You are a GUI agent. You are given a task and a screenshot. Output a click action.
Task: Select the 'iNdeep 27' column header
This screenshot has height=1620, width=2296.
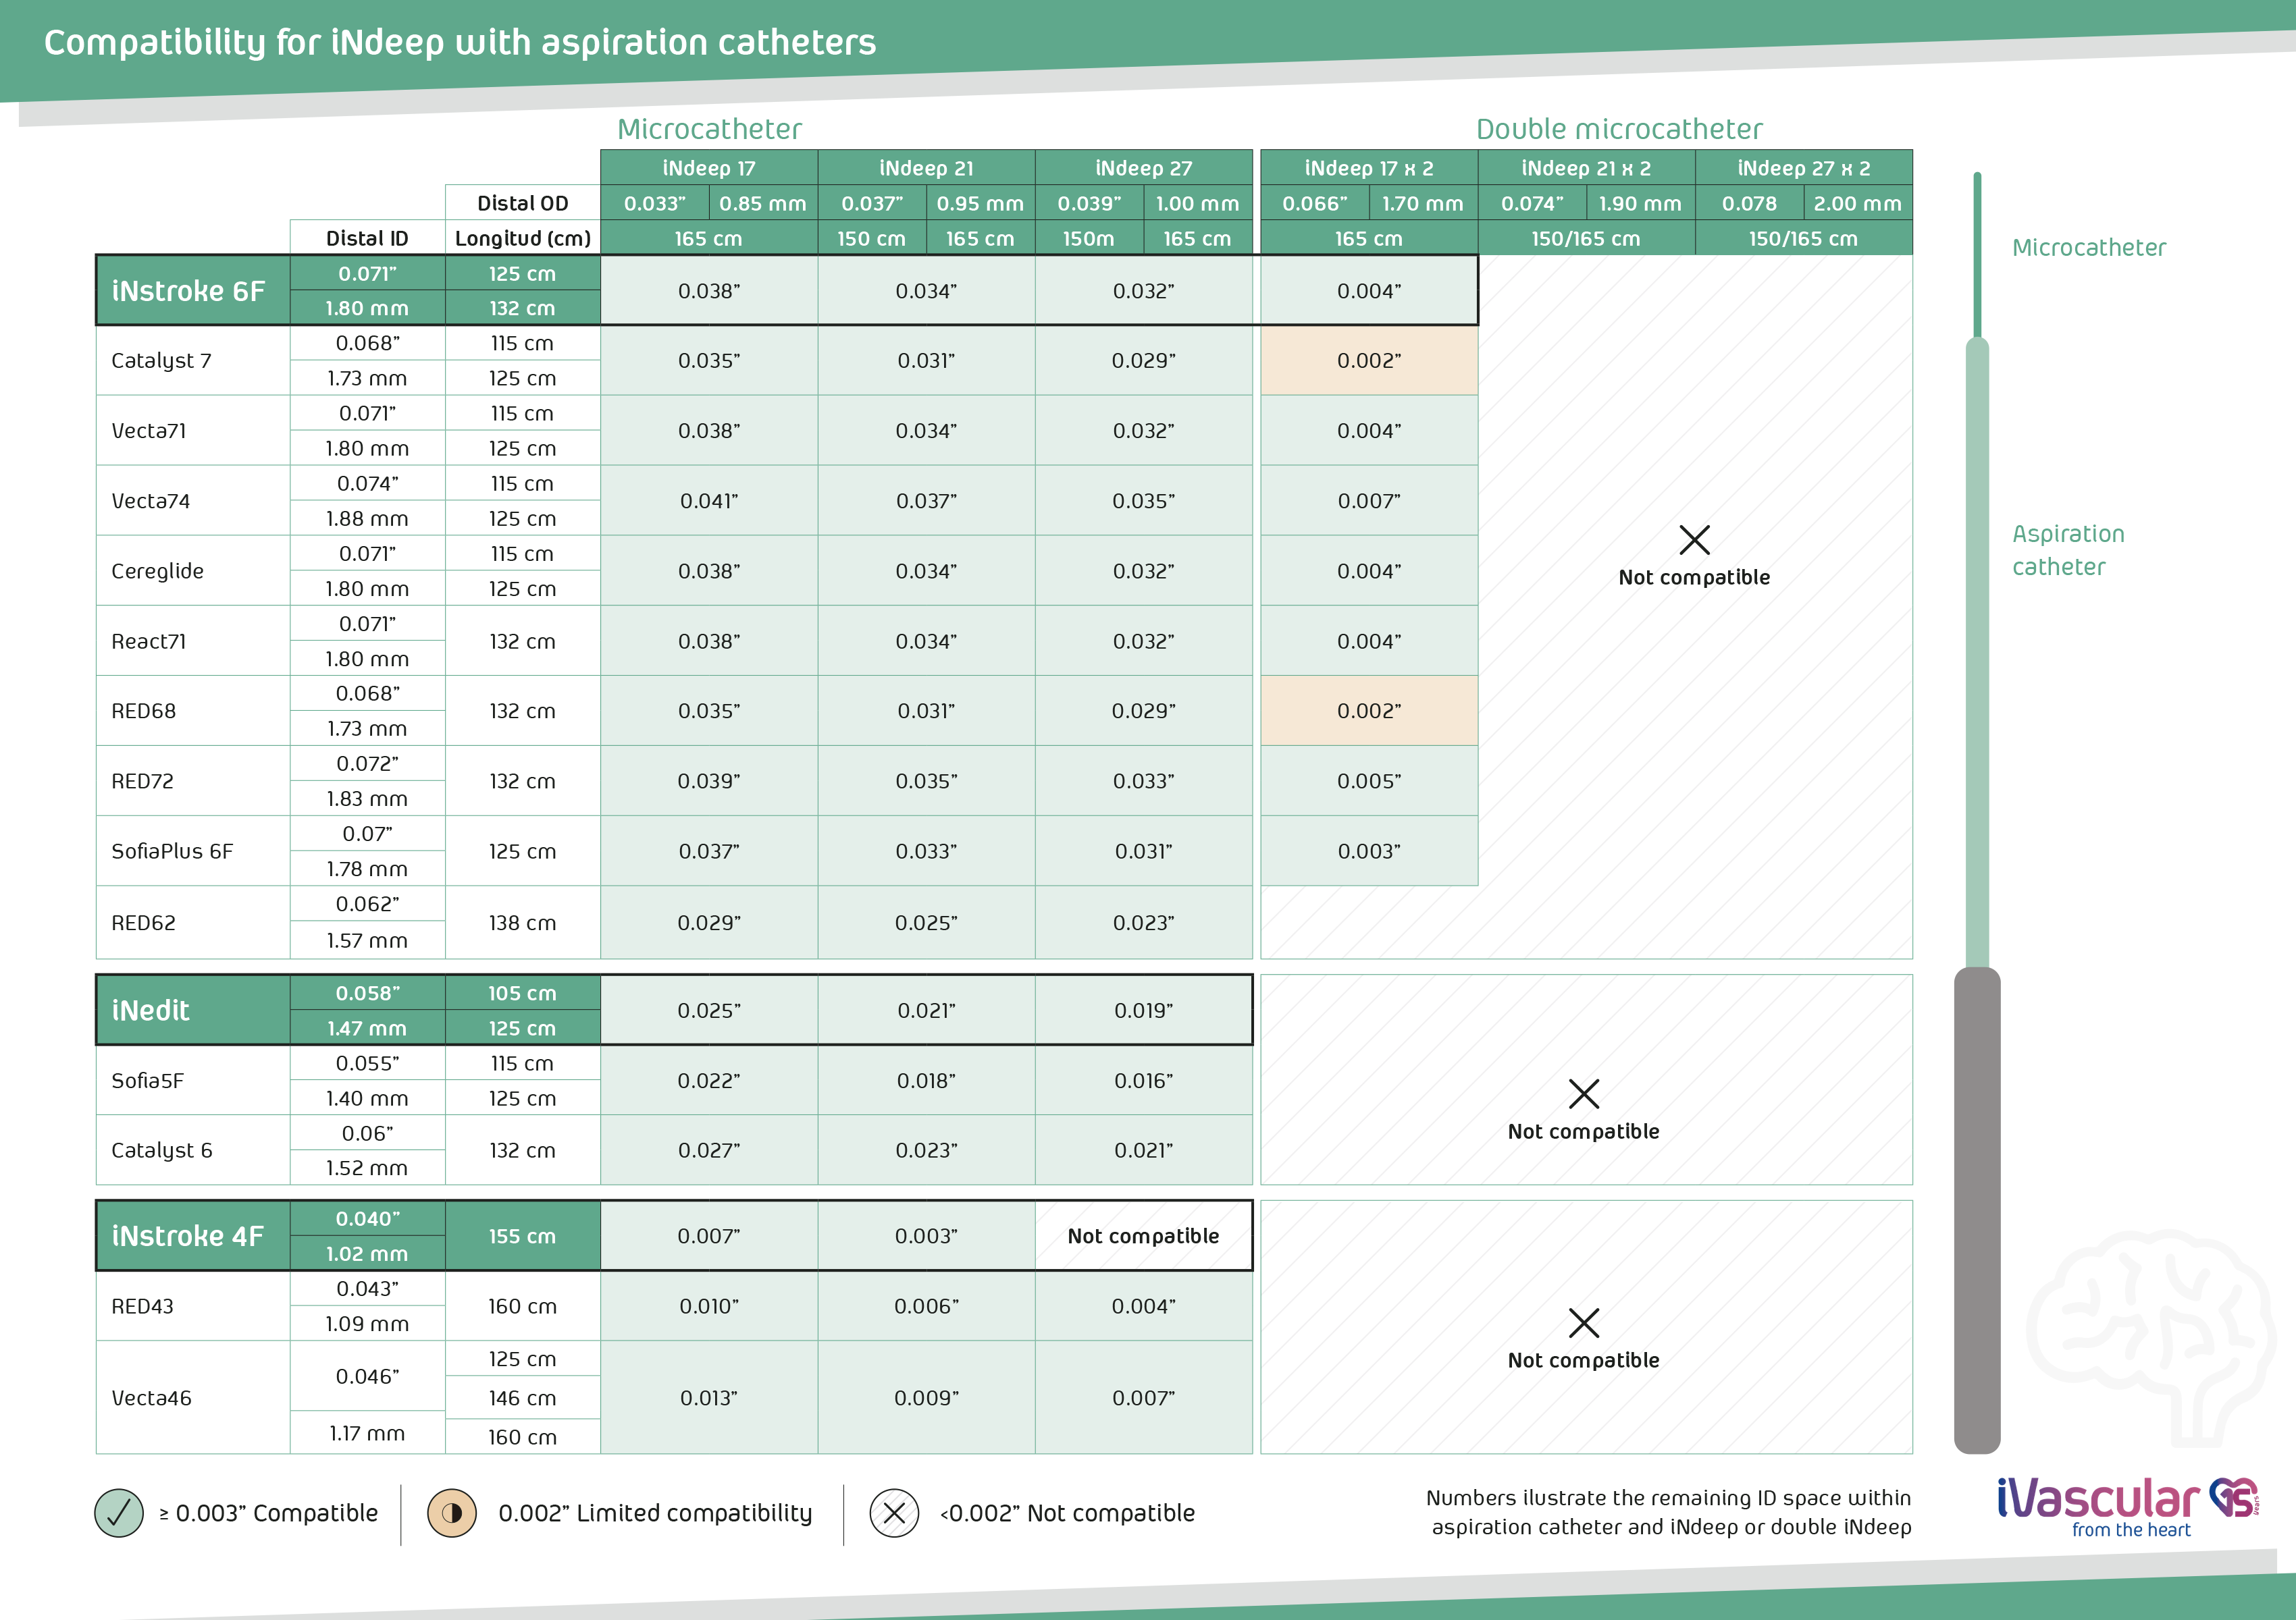[1144, 168]
